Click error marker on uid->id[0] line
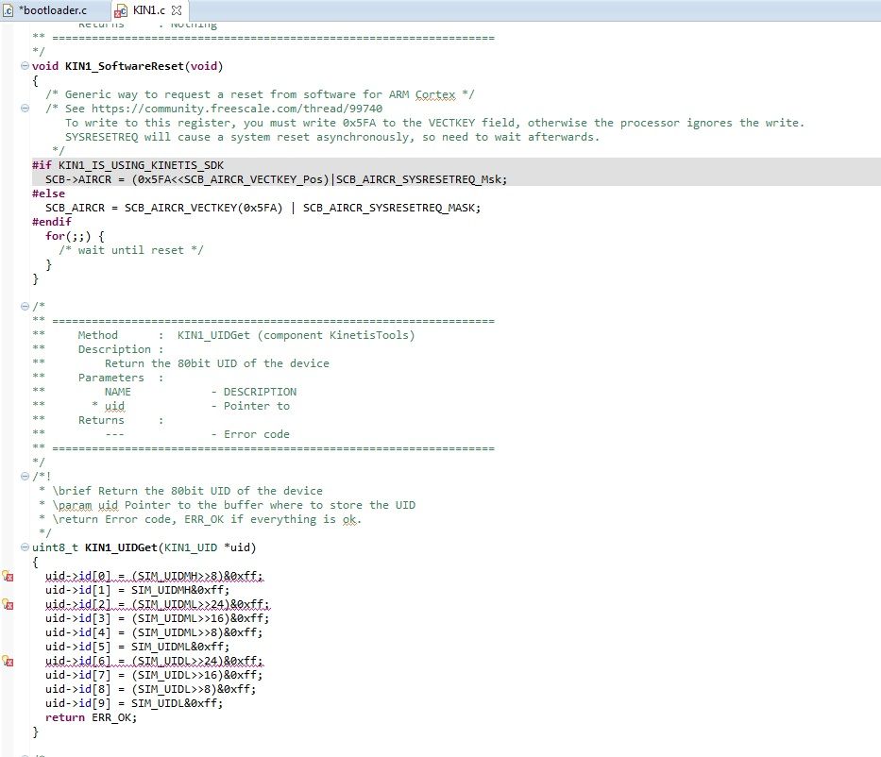This screenshot has width=881, height=757. [x=8, y=576]
